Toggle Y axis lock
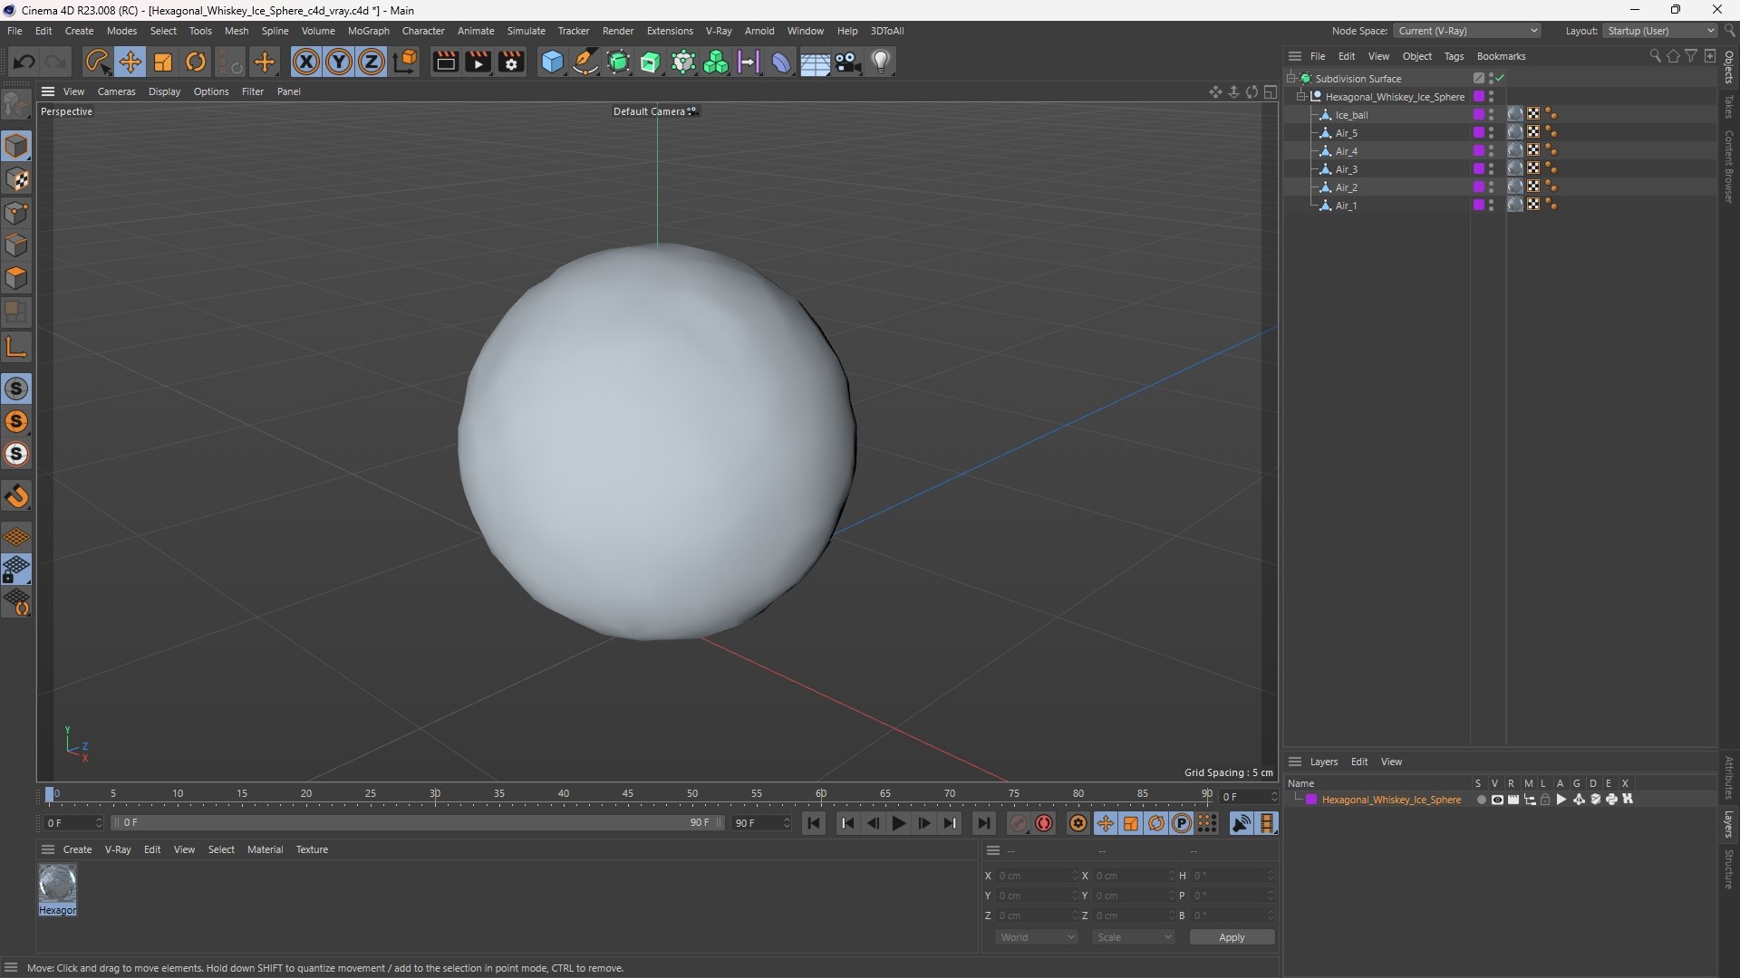The width and height of the screenshot is (1740, 978). 339,62
